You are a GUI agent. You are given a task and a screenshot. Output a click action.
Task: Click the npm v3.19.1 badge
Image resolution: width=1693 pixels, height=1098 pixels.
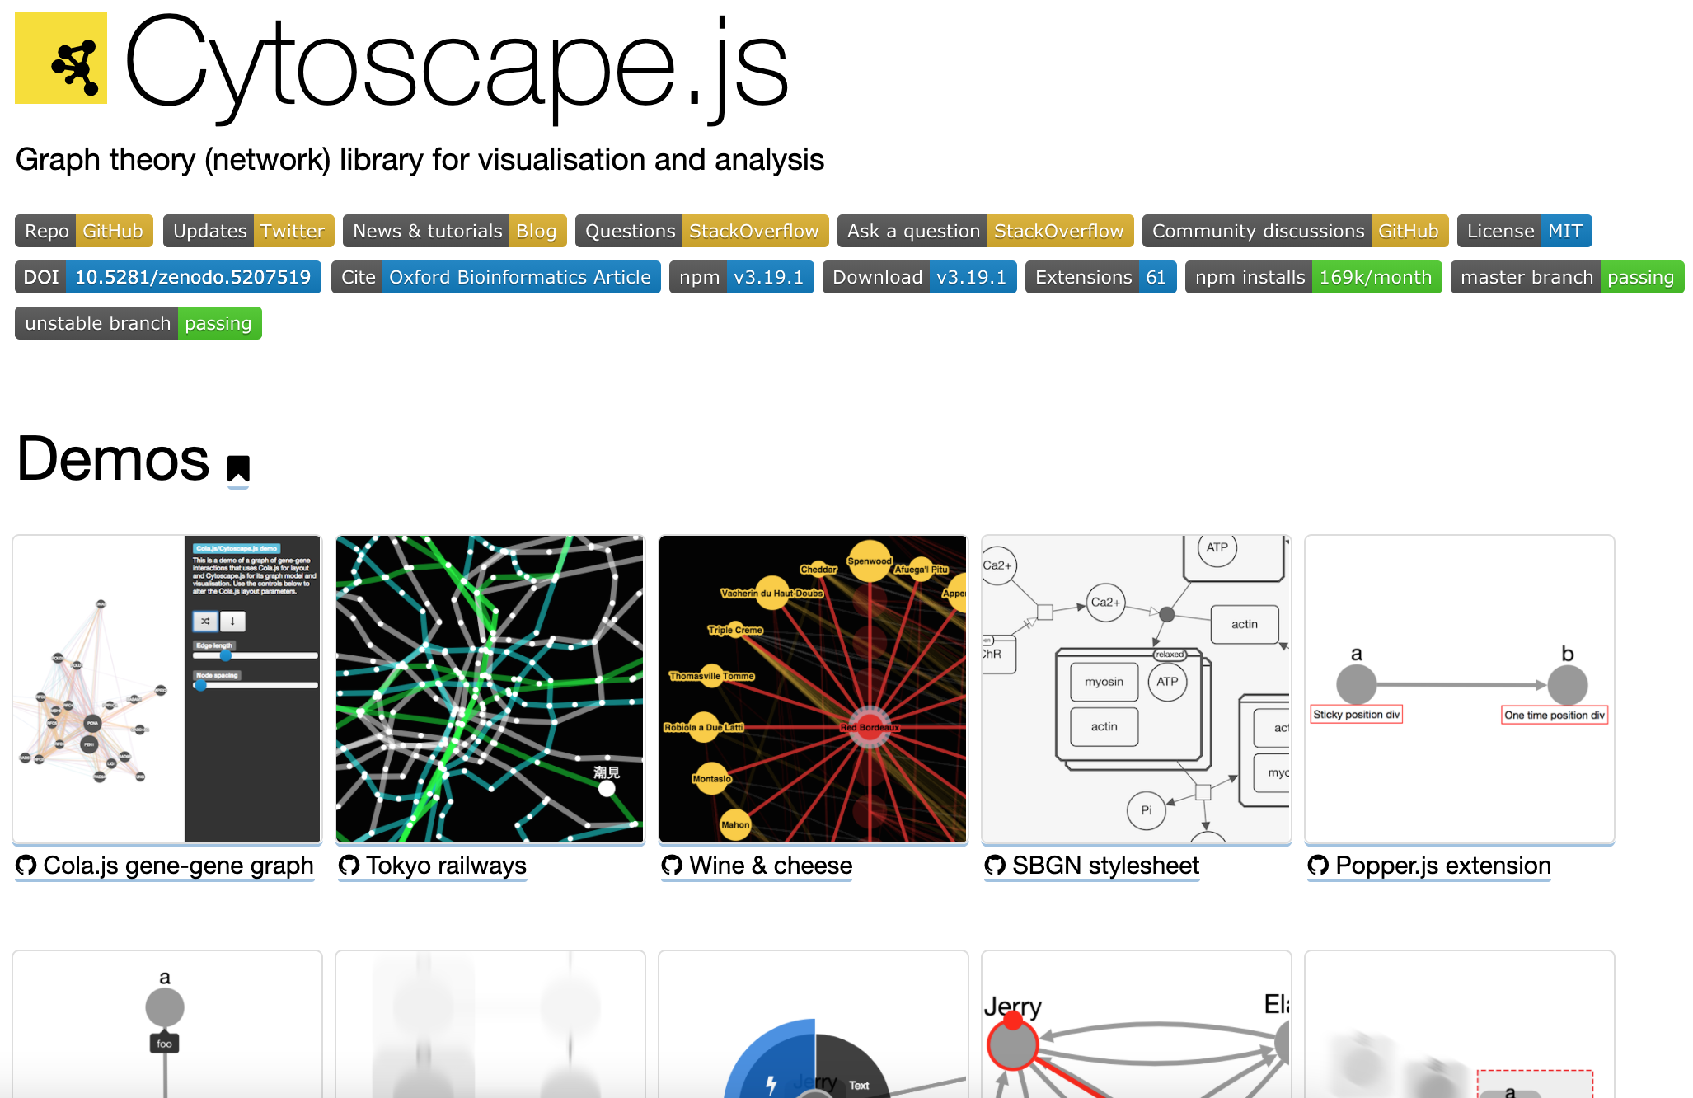tap(742, 277)
